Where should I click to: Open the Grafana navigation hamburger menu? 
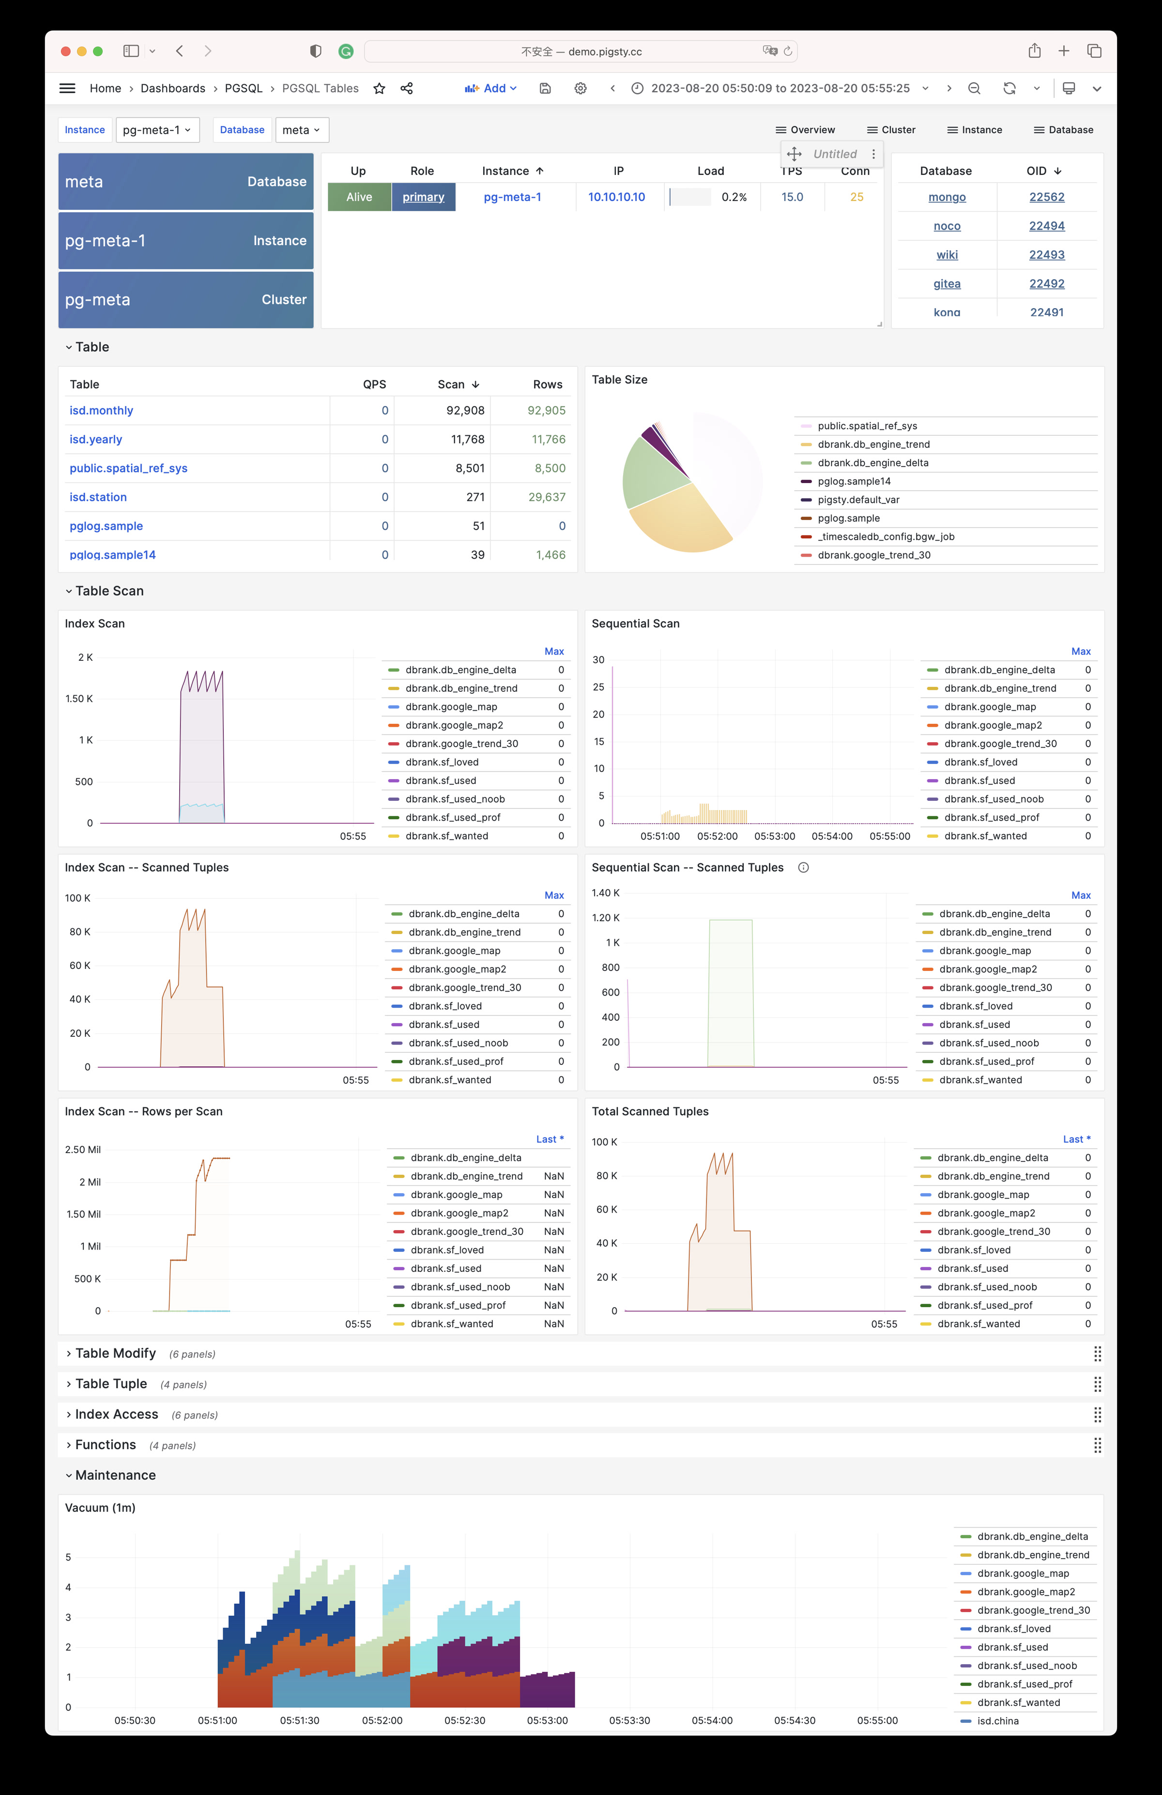67,88
